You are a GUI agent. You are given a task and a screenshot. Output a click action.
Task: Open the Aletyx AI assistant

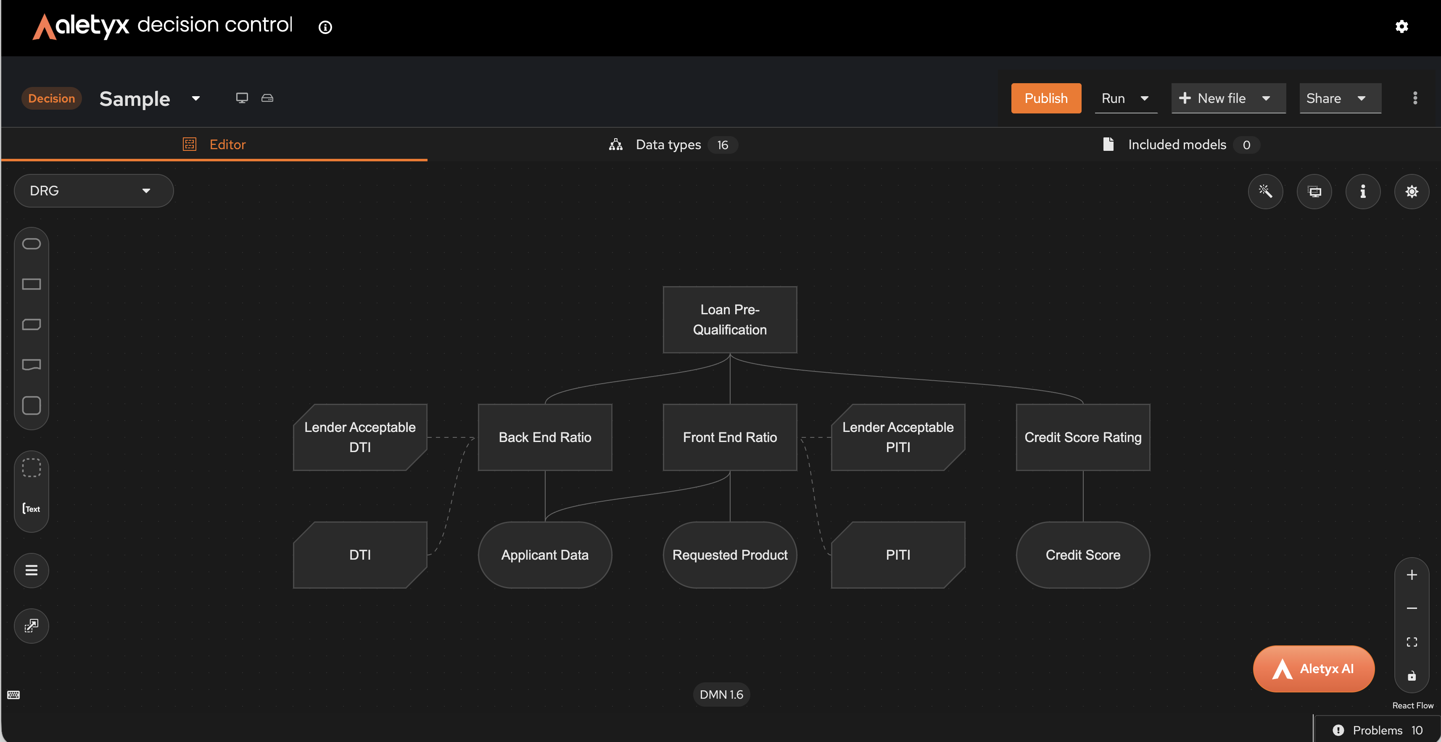coord(1313,668)
